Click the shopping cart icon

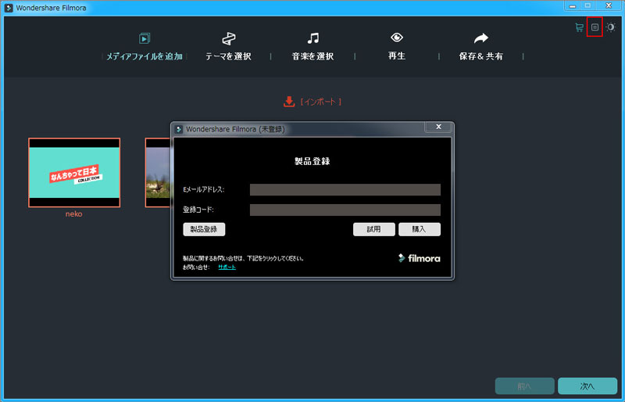(x=579, y=27)
